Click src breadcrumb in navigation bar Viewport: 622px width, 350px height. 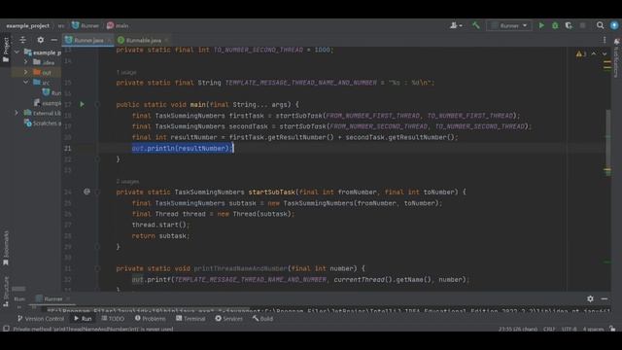60,25
